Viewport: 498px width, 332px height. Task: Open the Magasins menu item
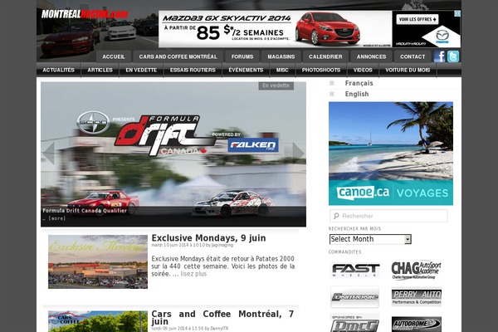(x=281, y=56)
